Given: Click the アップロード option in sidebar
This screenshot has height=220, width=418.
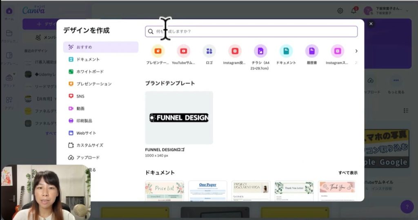Looking at the screenshot, I should pyautogui.click(x=88, y=157).
